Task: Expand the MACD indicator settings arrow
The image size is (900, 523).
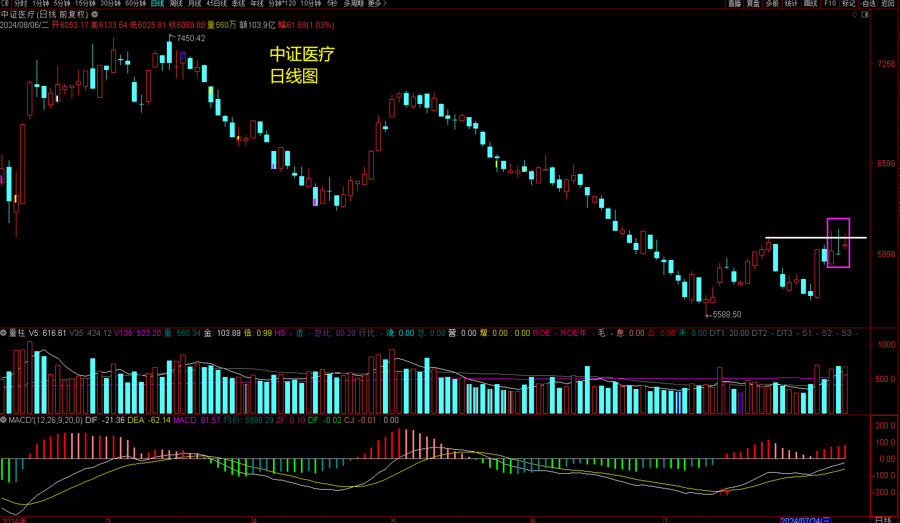Action: 4,420
